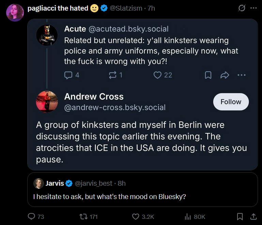This screenshot has width=262, height=225.
Task: Click the Grok icon on the post
Action: pos(242,8)
